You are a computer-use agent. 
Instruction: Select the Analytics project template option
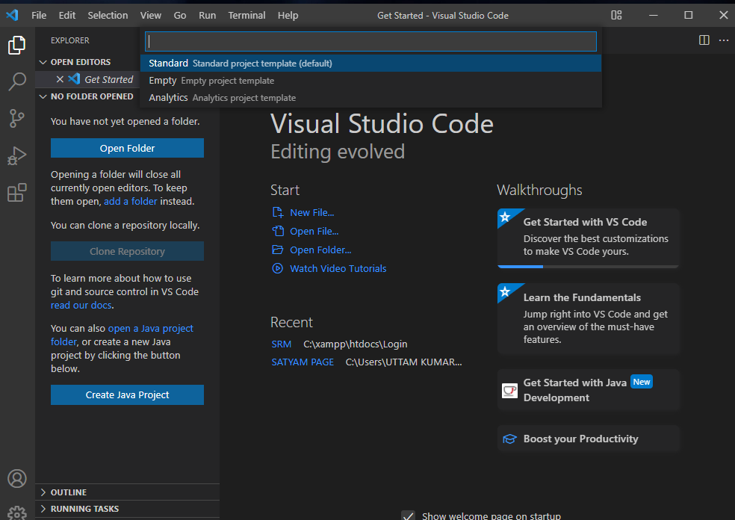click(370, 98)
